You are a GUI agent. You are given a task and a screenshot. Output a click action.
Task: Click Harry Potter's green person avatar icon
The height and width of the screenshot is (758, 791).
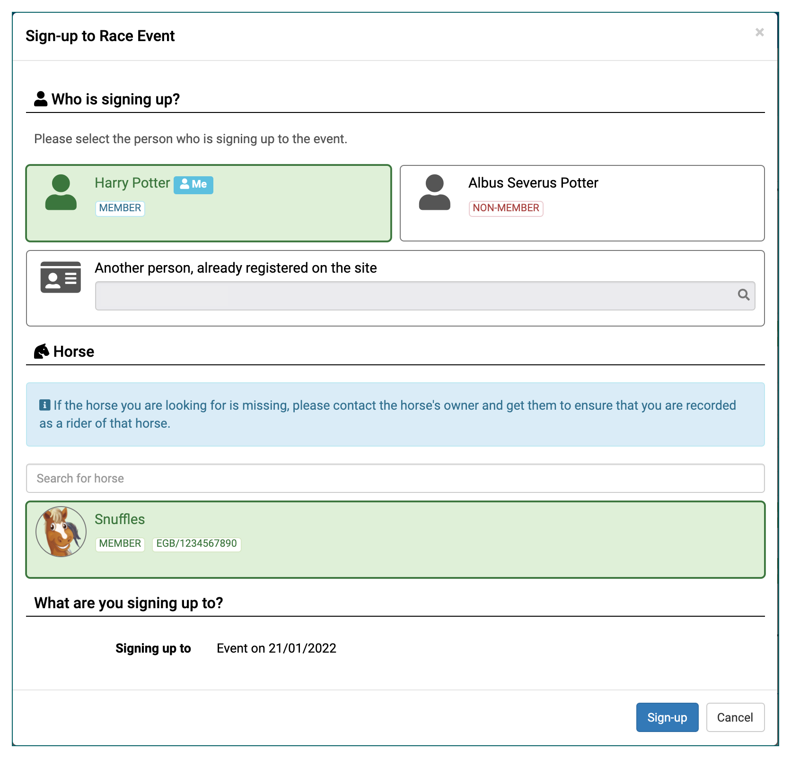pyautogui.click(x=61, y=192)
